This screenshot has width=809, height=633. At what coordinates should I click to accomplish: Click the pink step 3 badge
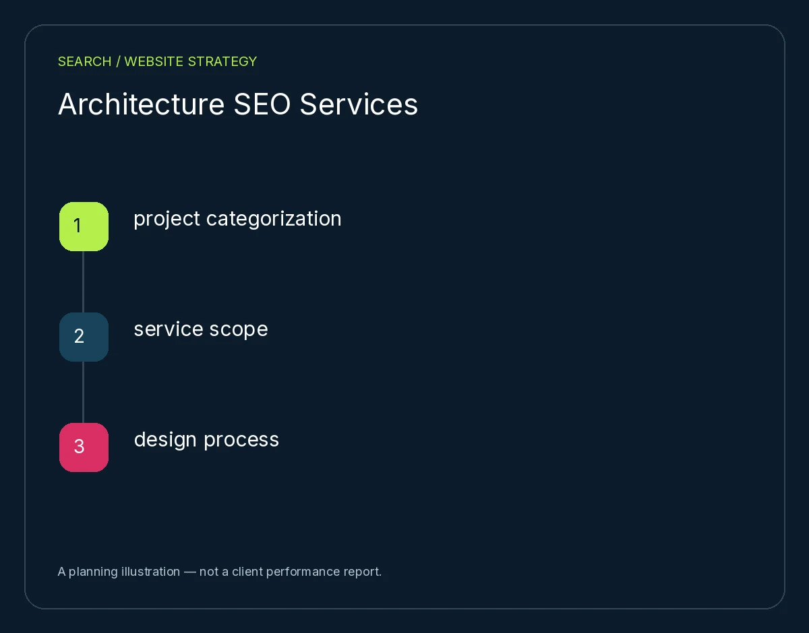click(84, 447)
